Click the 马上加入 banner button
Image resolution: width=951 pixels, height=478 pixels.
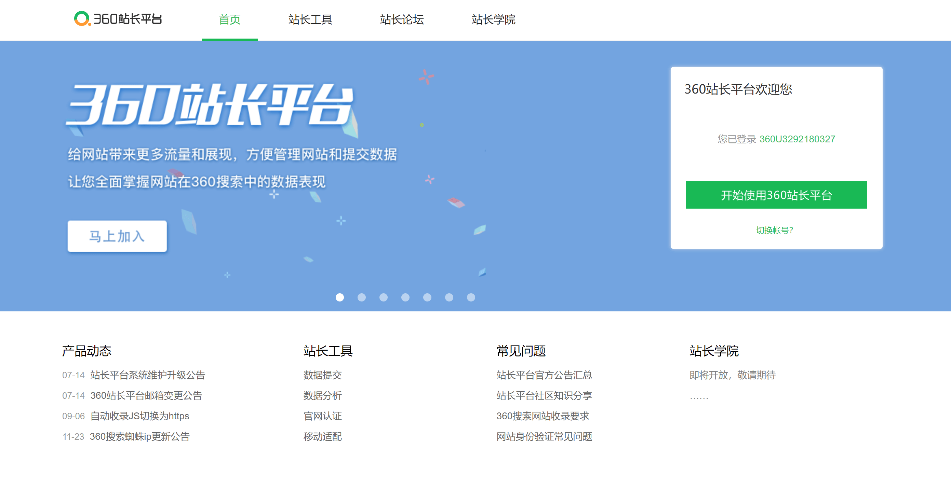(117, 236)
